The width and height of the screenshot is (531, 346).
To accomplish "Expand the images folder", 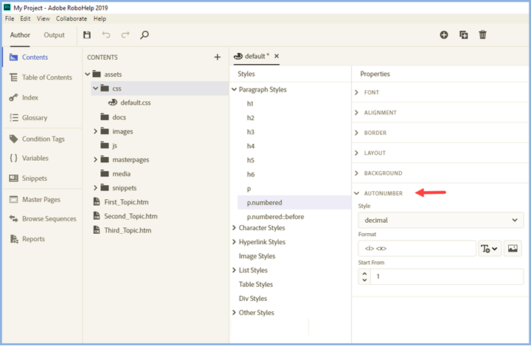I will (96, 131).
